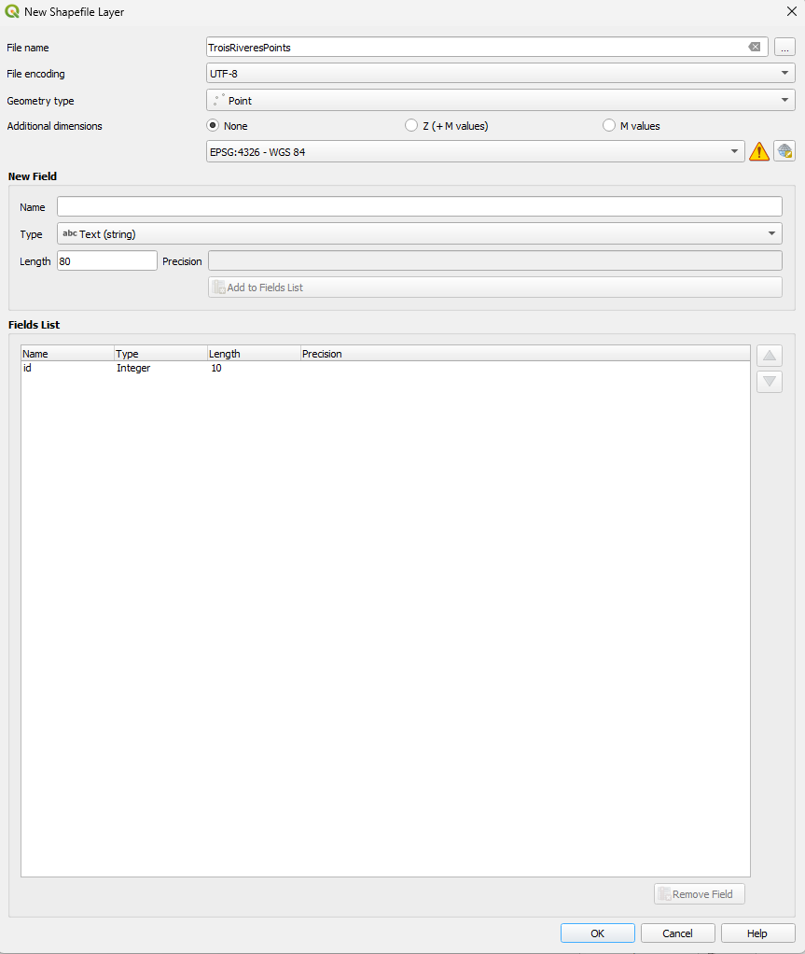
Task: Select the None dimensions radio button
Action: [214, 126]
